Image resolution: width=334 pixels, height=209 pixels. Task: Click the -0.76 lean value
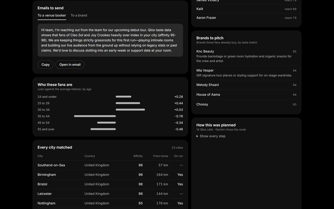(x=179, y=116)
